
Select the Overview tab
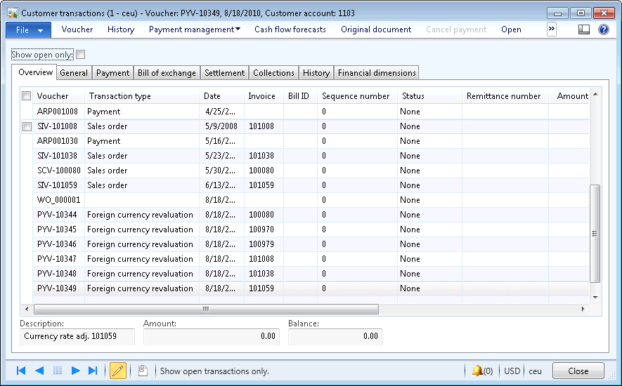tap(35, 72)
